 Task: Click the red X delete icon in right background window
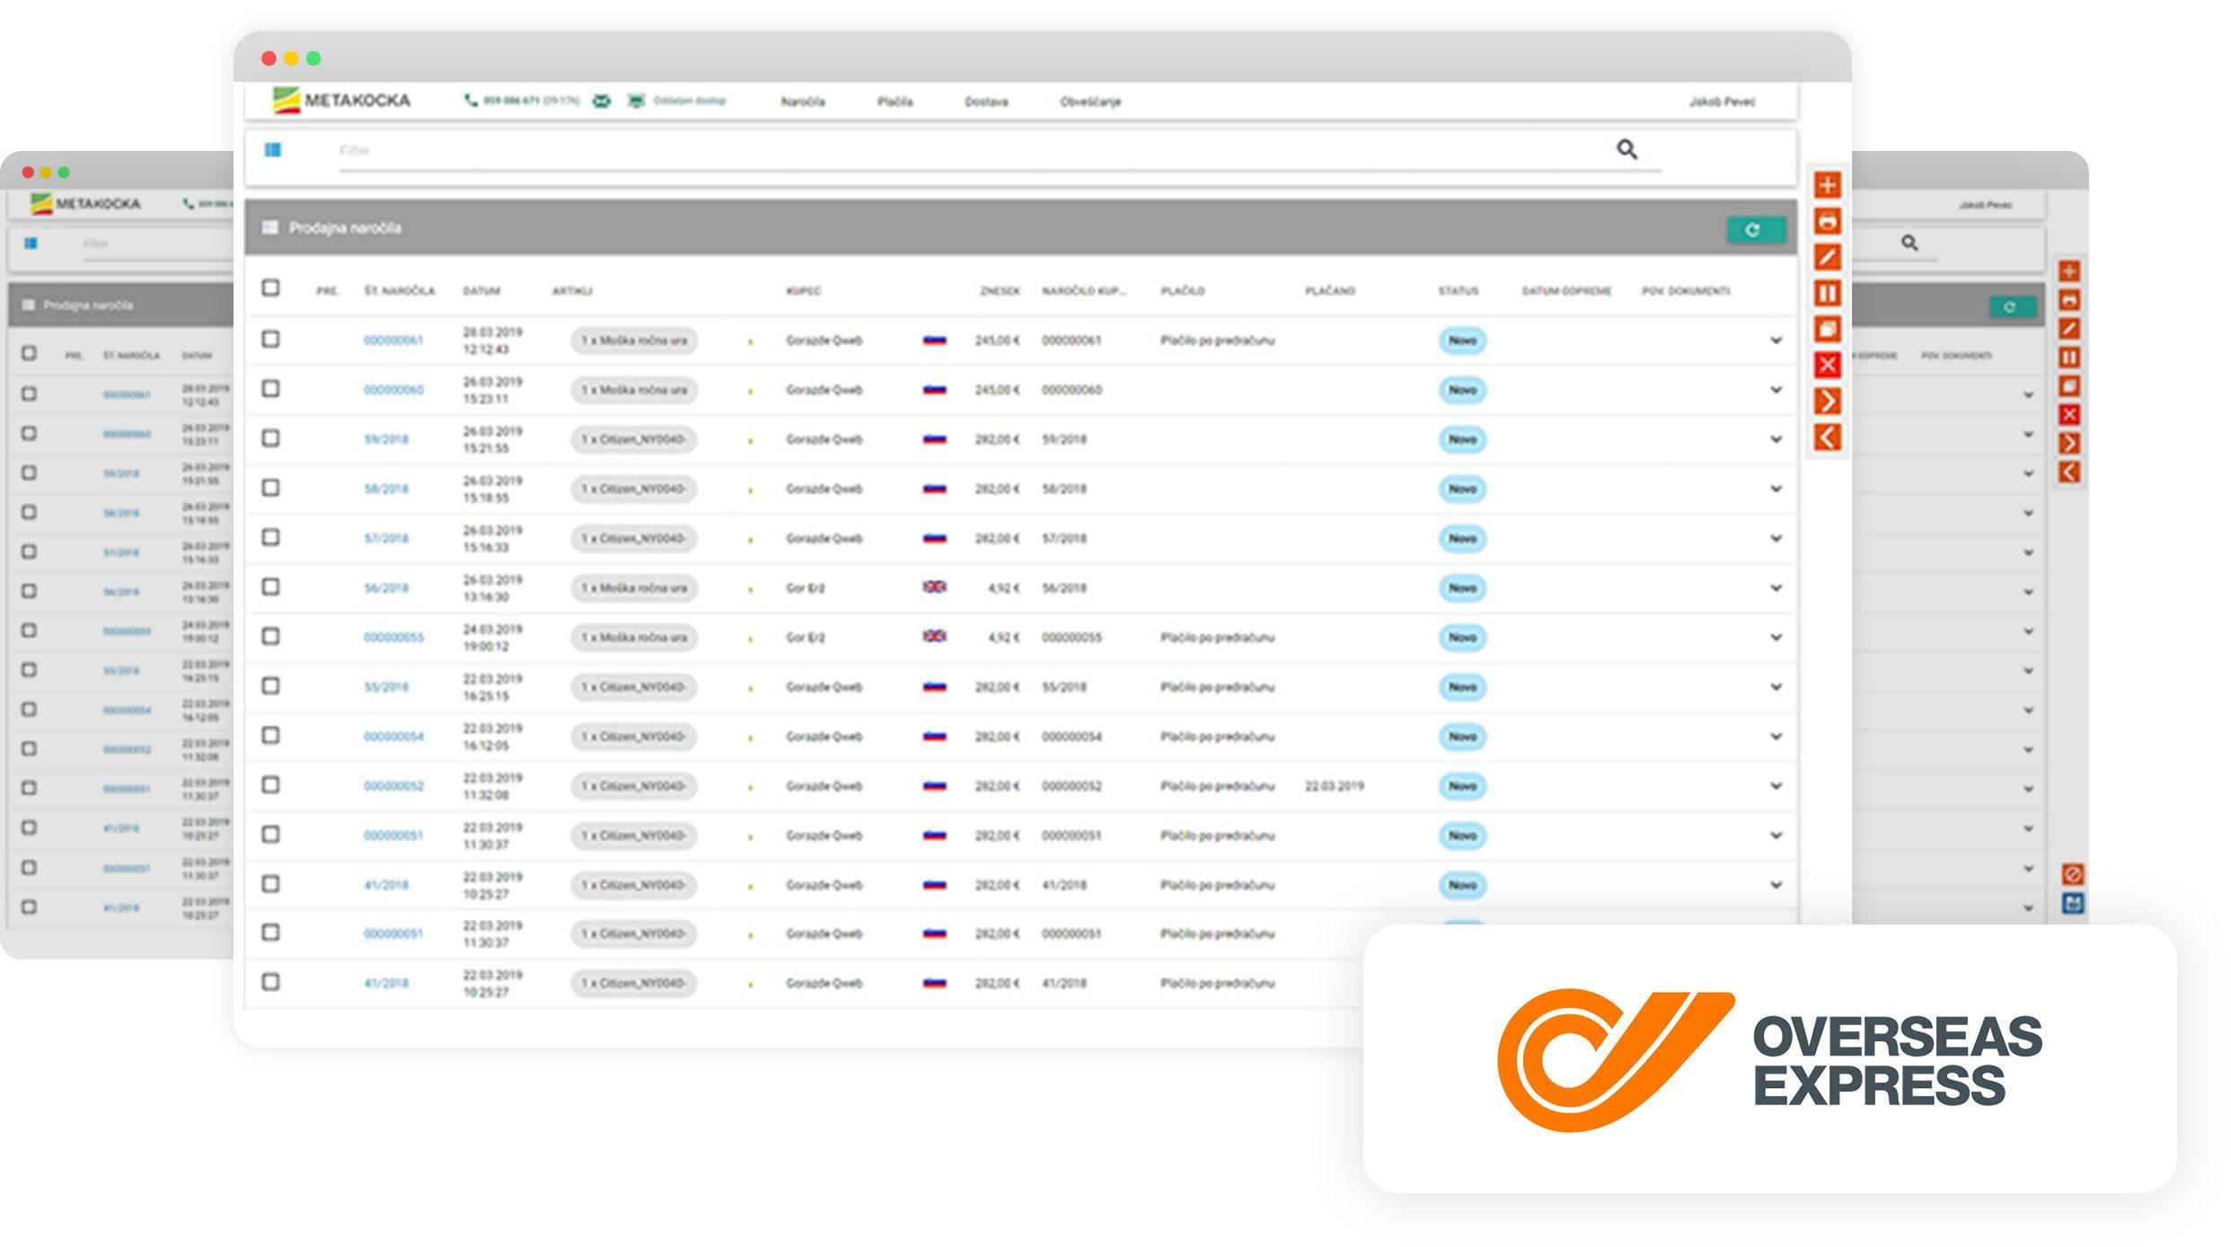2069,414
